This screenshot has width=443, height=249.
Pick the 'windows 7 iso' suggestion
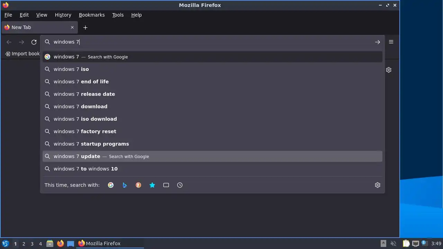coord(213,69)
